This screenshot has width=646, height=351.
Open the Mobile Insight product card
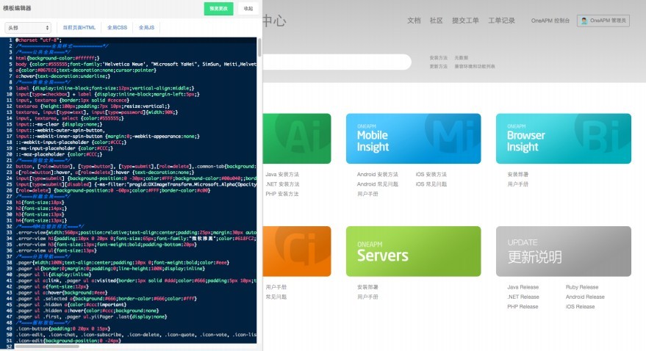pos(413,139)
